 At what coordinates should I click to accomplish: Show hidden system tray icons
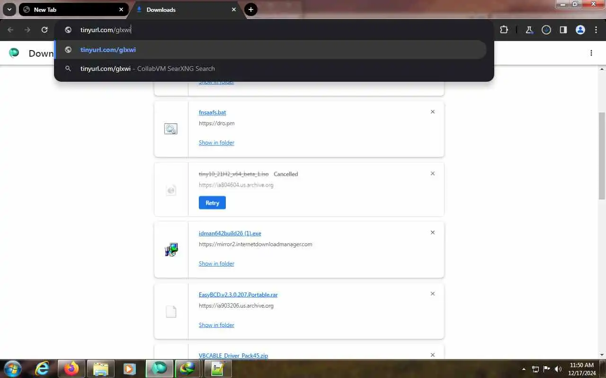click(x=524, y=369)
